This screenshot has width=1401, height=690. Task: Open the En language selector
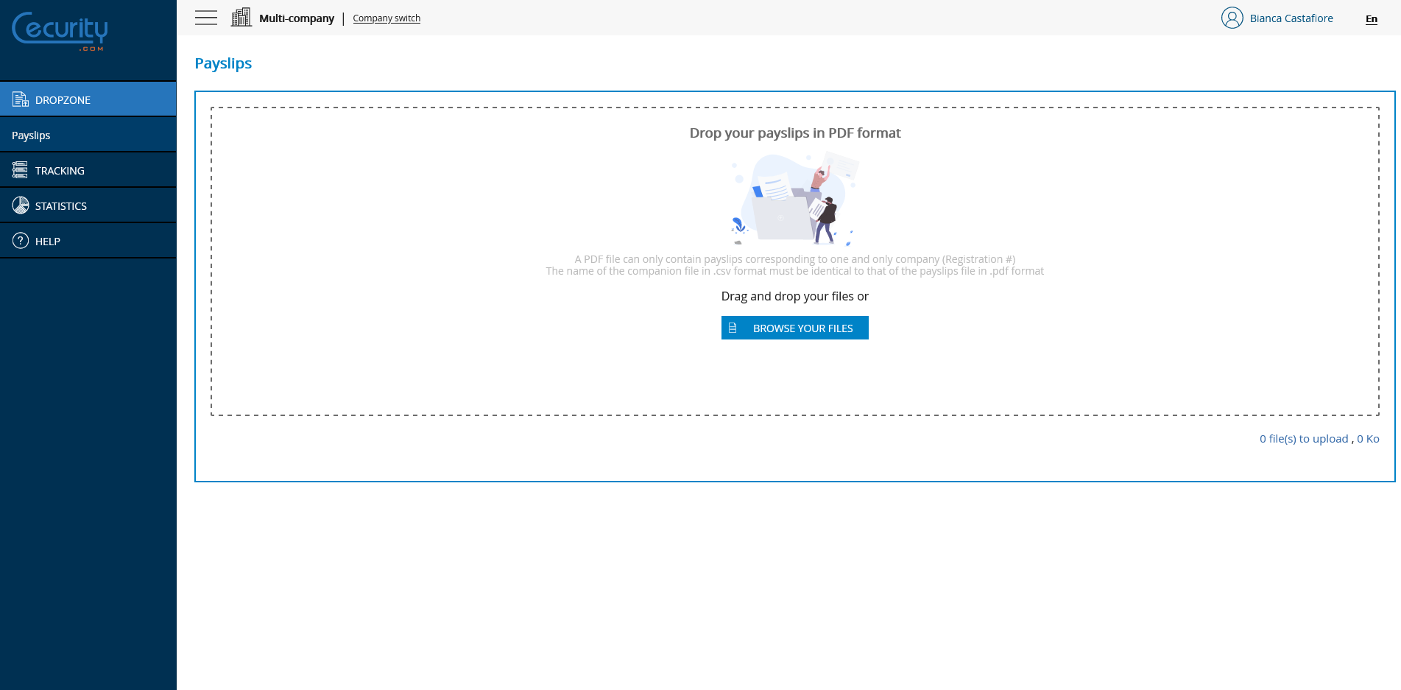click(1371, 19)
